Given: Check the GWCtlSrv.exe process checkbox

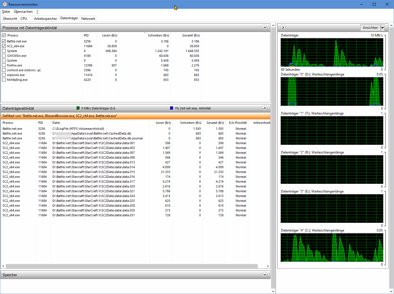Looking at the screenshot, I should pos(4,56).
